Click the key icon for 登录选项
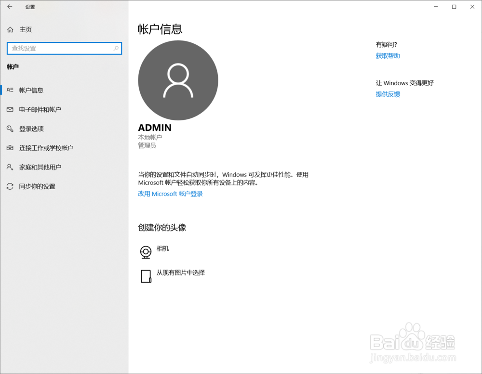 (10, 129)
